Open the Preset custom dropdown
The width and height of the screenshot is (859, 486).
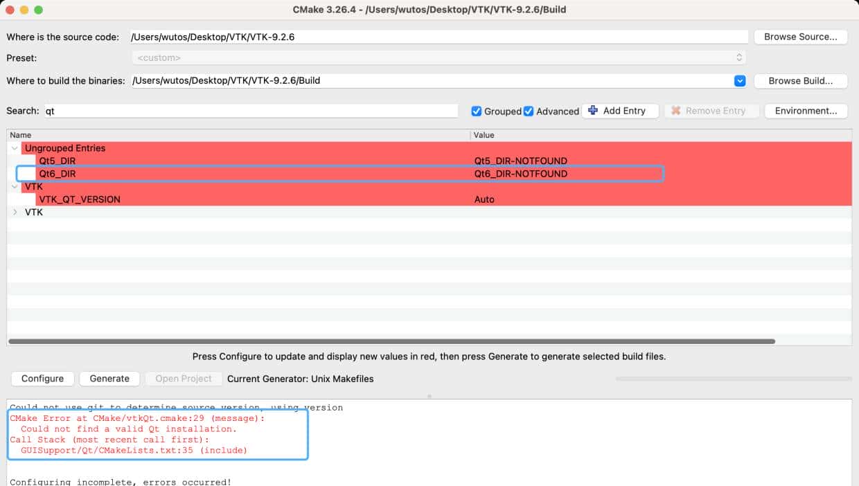[439, 57]
